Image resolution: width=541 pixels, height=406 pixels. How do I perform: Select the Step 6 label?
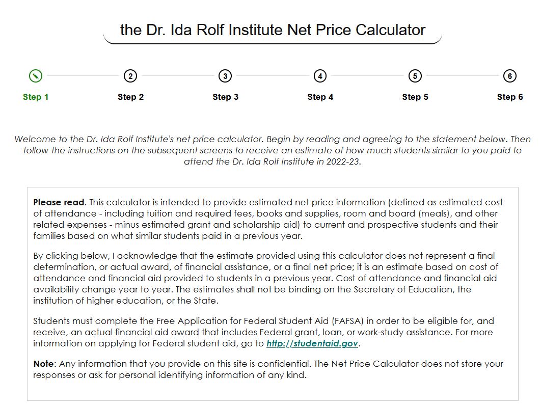(x=510, y=97)
